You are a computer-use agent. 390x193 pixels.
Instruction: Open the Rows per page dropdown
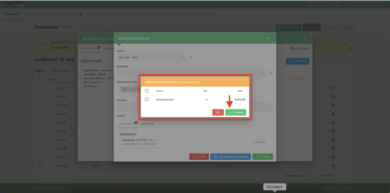(311, 175)
